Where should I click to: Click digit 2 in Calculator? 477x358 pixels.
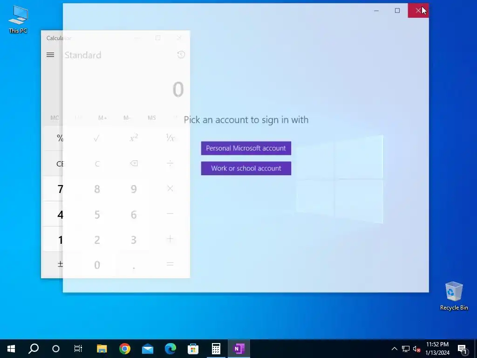point(97,239)
